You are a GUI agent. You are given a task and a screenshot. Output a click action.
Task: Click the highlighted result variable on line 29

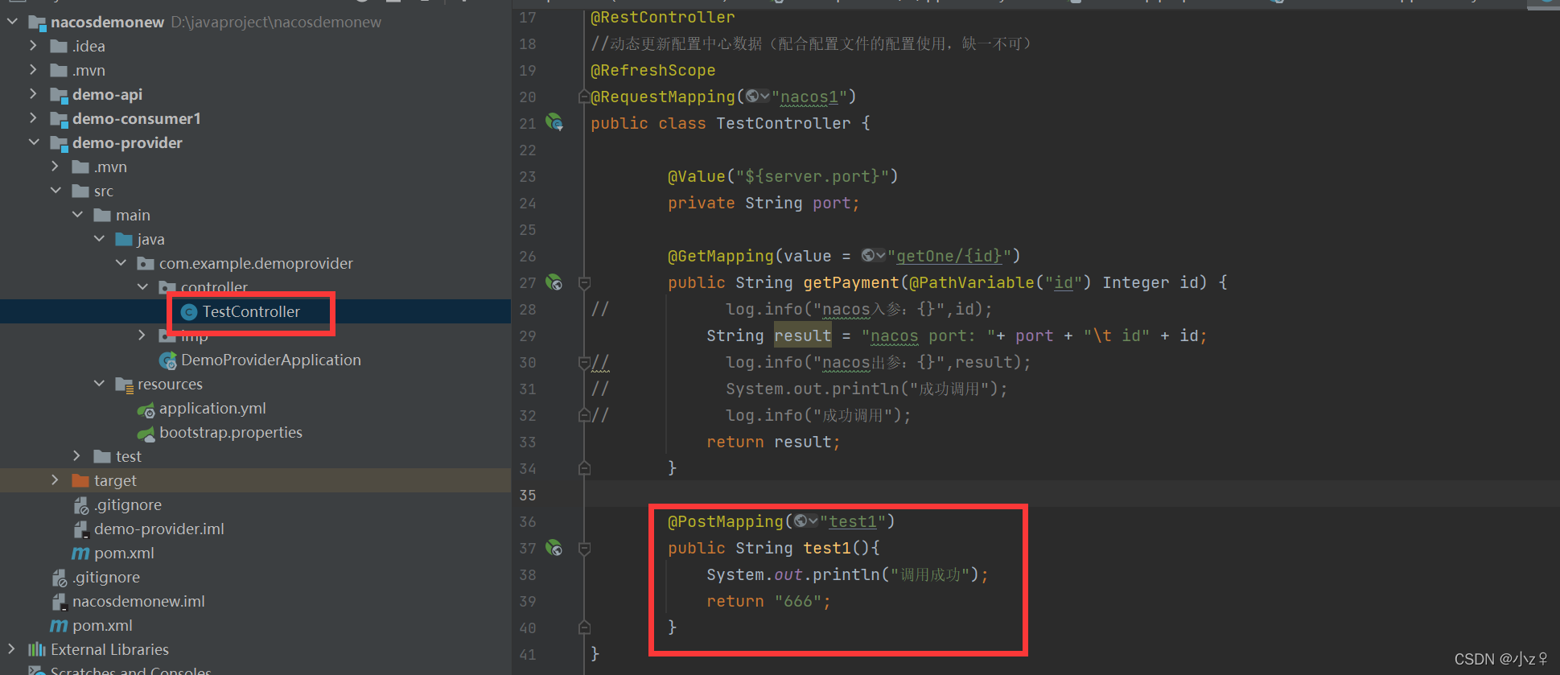802,335
